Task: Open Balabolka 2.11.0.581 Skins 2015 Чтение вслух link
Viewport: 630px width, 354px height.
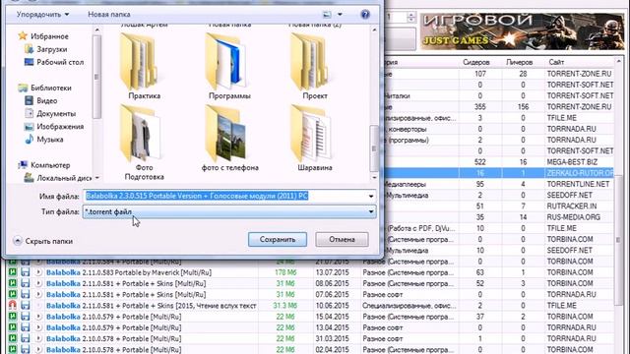Action: point(151,306)
